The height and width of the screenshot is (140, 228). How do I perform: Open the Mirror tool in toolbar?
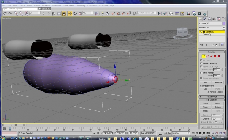(160, 14)
